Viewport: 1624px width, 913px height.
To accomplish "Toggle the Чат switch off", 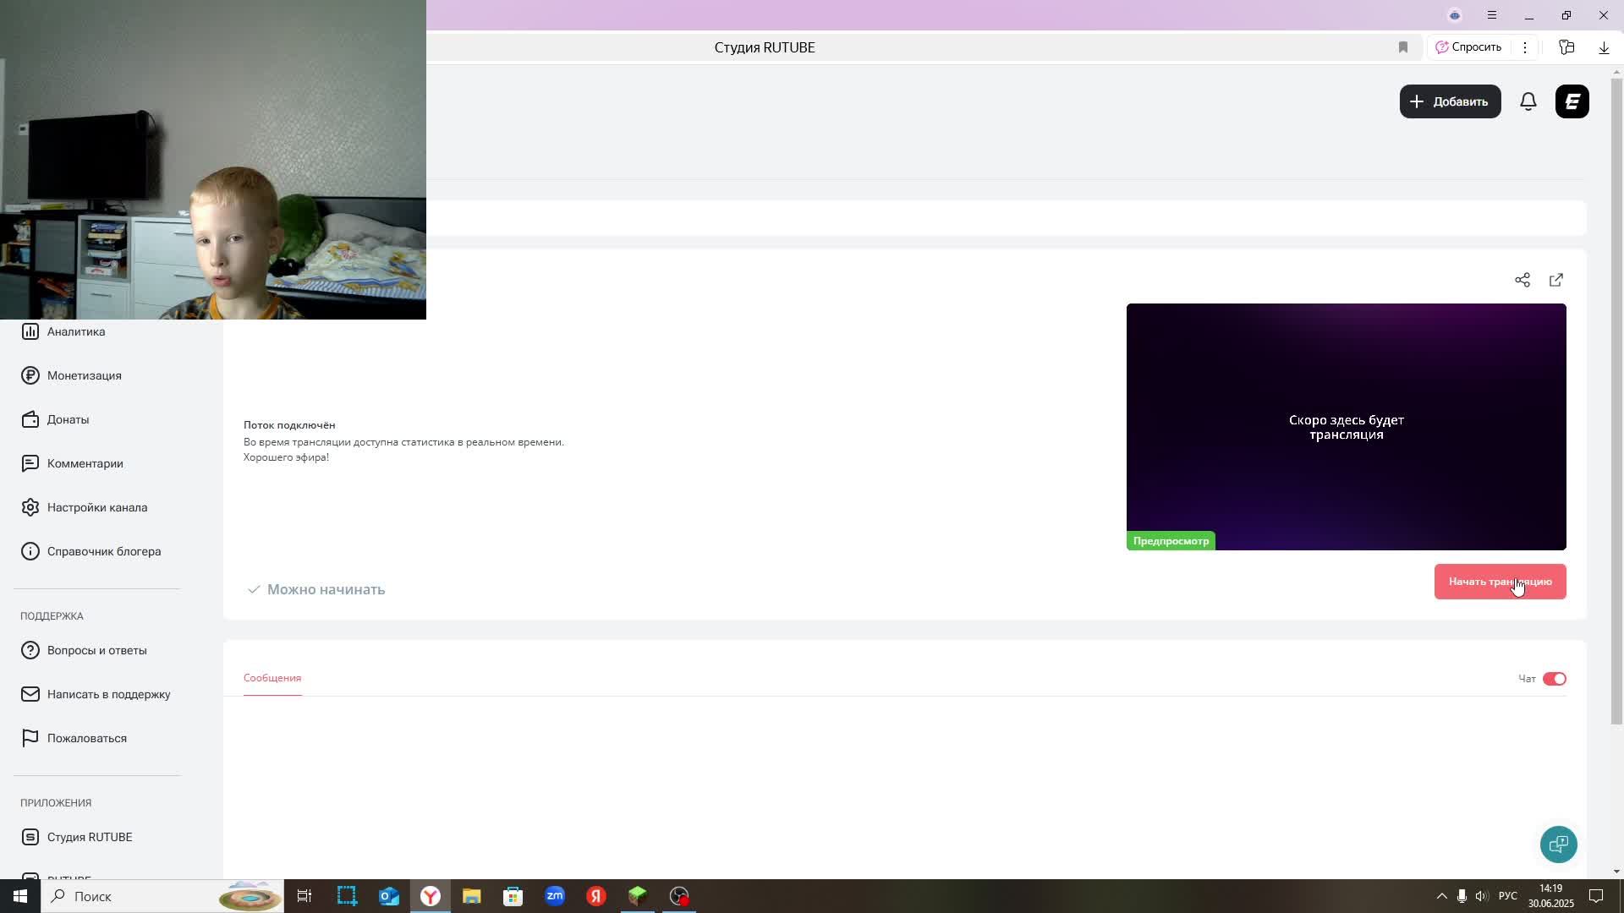I will pyautogui.click(x=1554, y=679).
